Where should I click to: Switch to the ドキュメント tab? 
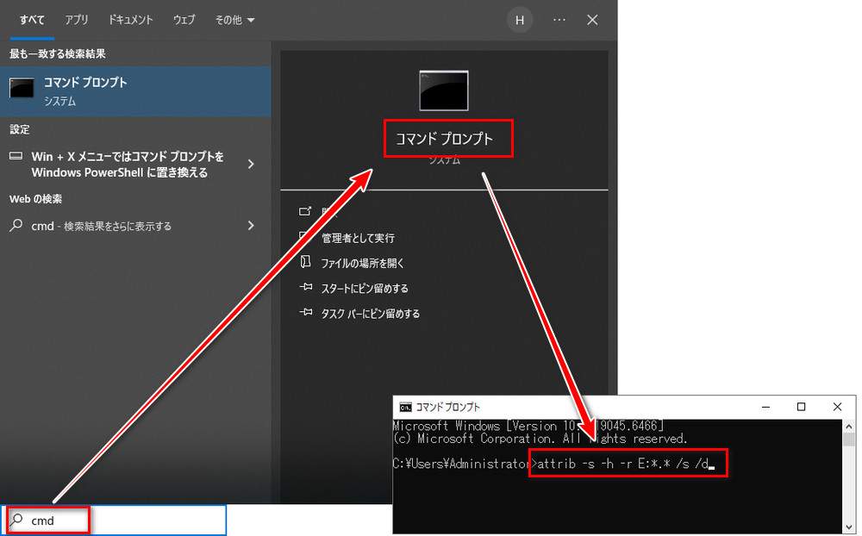130,19
